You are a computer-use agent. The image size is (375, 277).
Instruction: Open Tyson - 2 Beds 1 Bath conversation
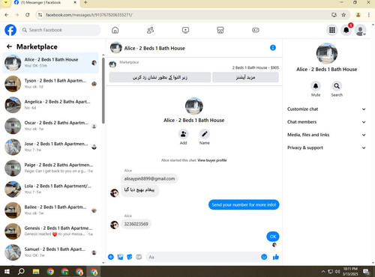click(x=50, y=84)
